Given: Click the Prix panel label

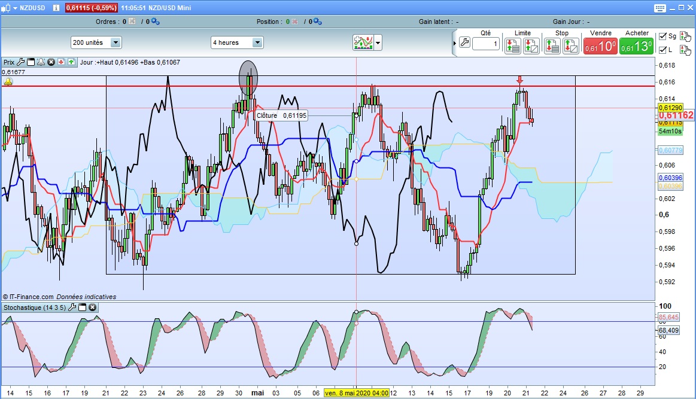Looking at the screenshot, I should (x=9, y=63).
